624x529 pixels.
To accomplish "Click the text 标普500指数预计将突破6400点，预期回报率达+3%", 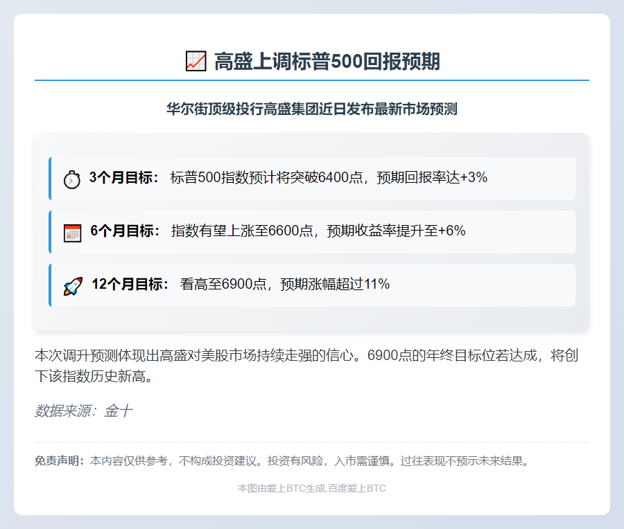I will tap(329, 177).
